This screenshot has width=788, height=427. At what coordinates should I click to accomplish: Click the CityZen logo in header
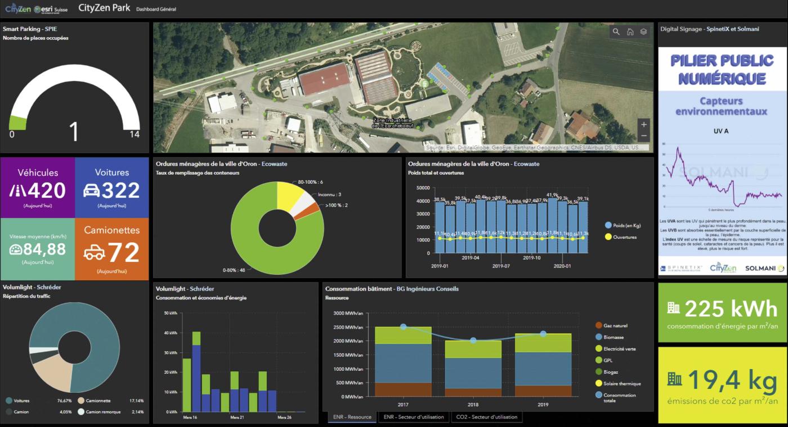pyautogui.click(x=17, y=8)
